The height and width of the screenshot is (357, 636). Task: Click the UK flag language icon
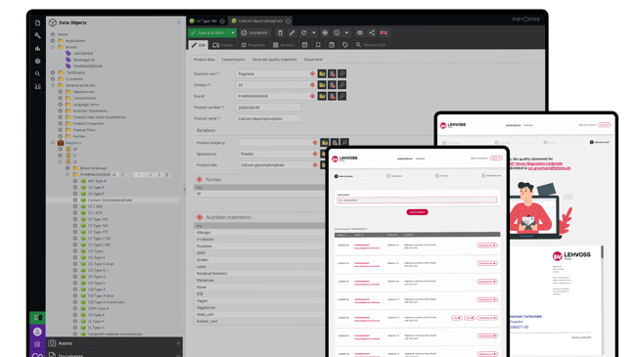click(384, 33)
